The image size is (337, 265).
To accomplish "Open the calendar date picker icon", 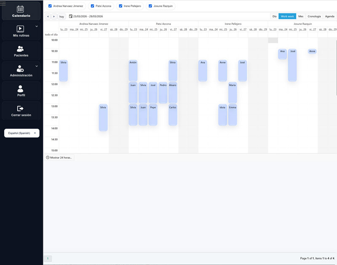I will 71,16.
